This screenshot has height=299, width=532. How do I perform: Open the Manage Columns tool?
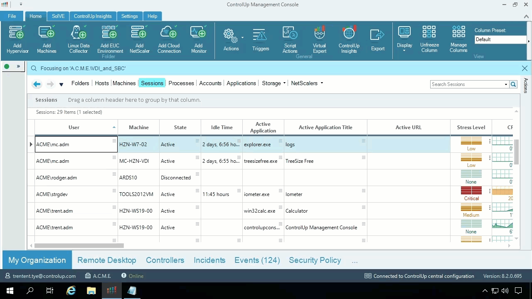(x=458, y=39)
